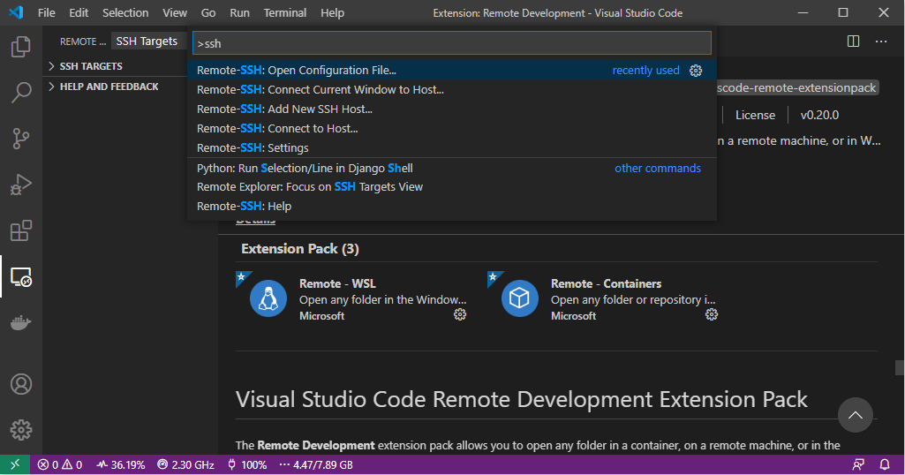Viewport: 905px width, 475px height.
Task: Open the Docker view
Action: pyautogui.click(x=21, y=322)
